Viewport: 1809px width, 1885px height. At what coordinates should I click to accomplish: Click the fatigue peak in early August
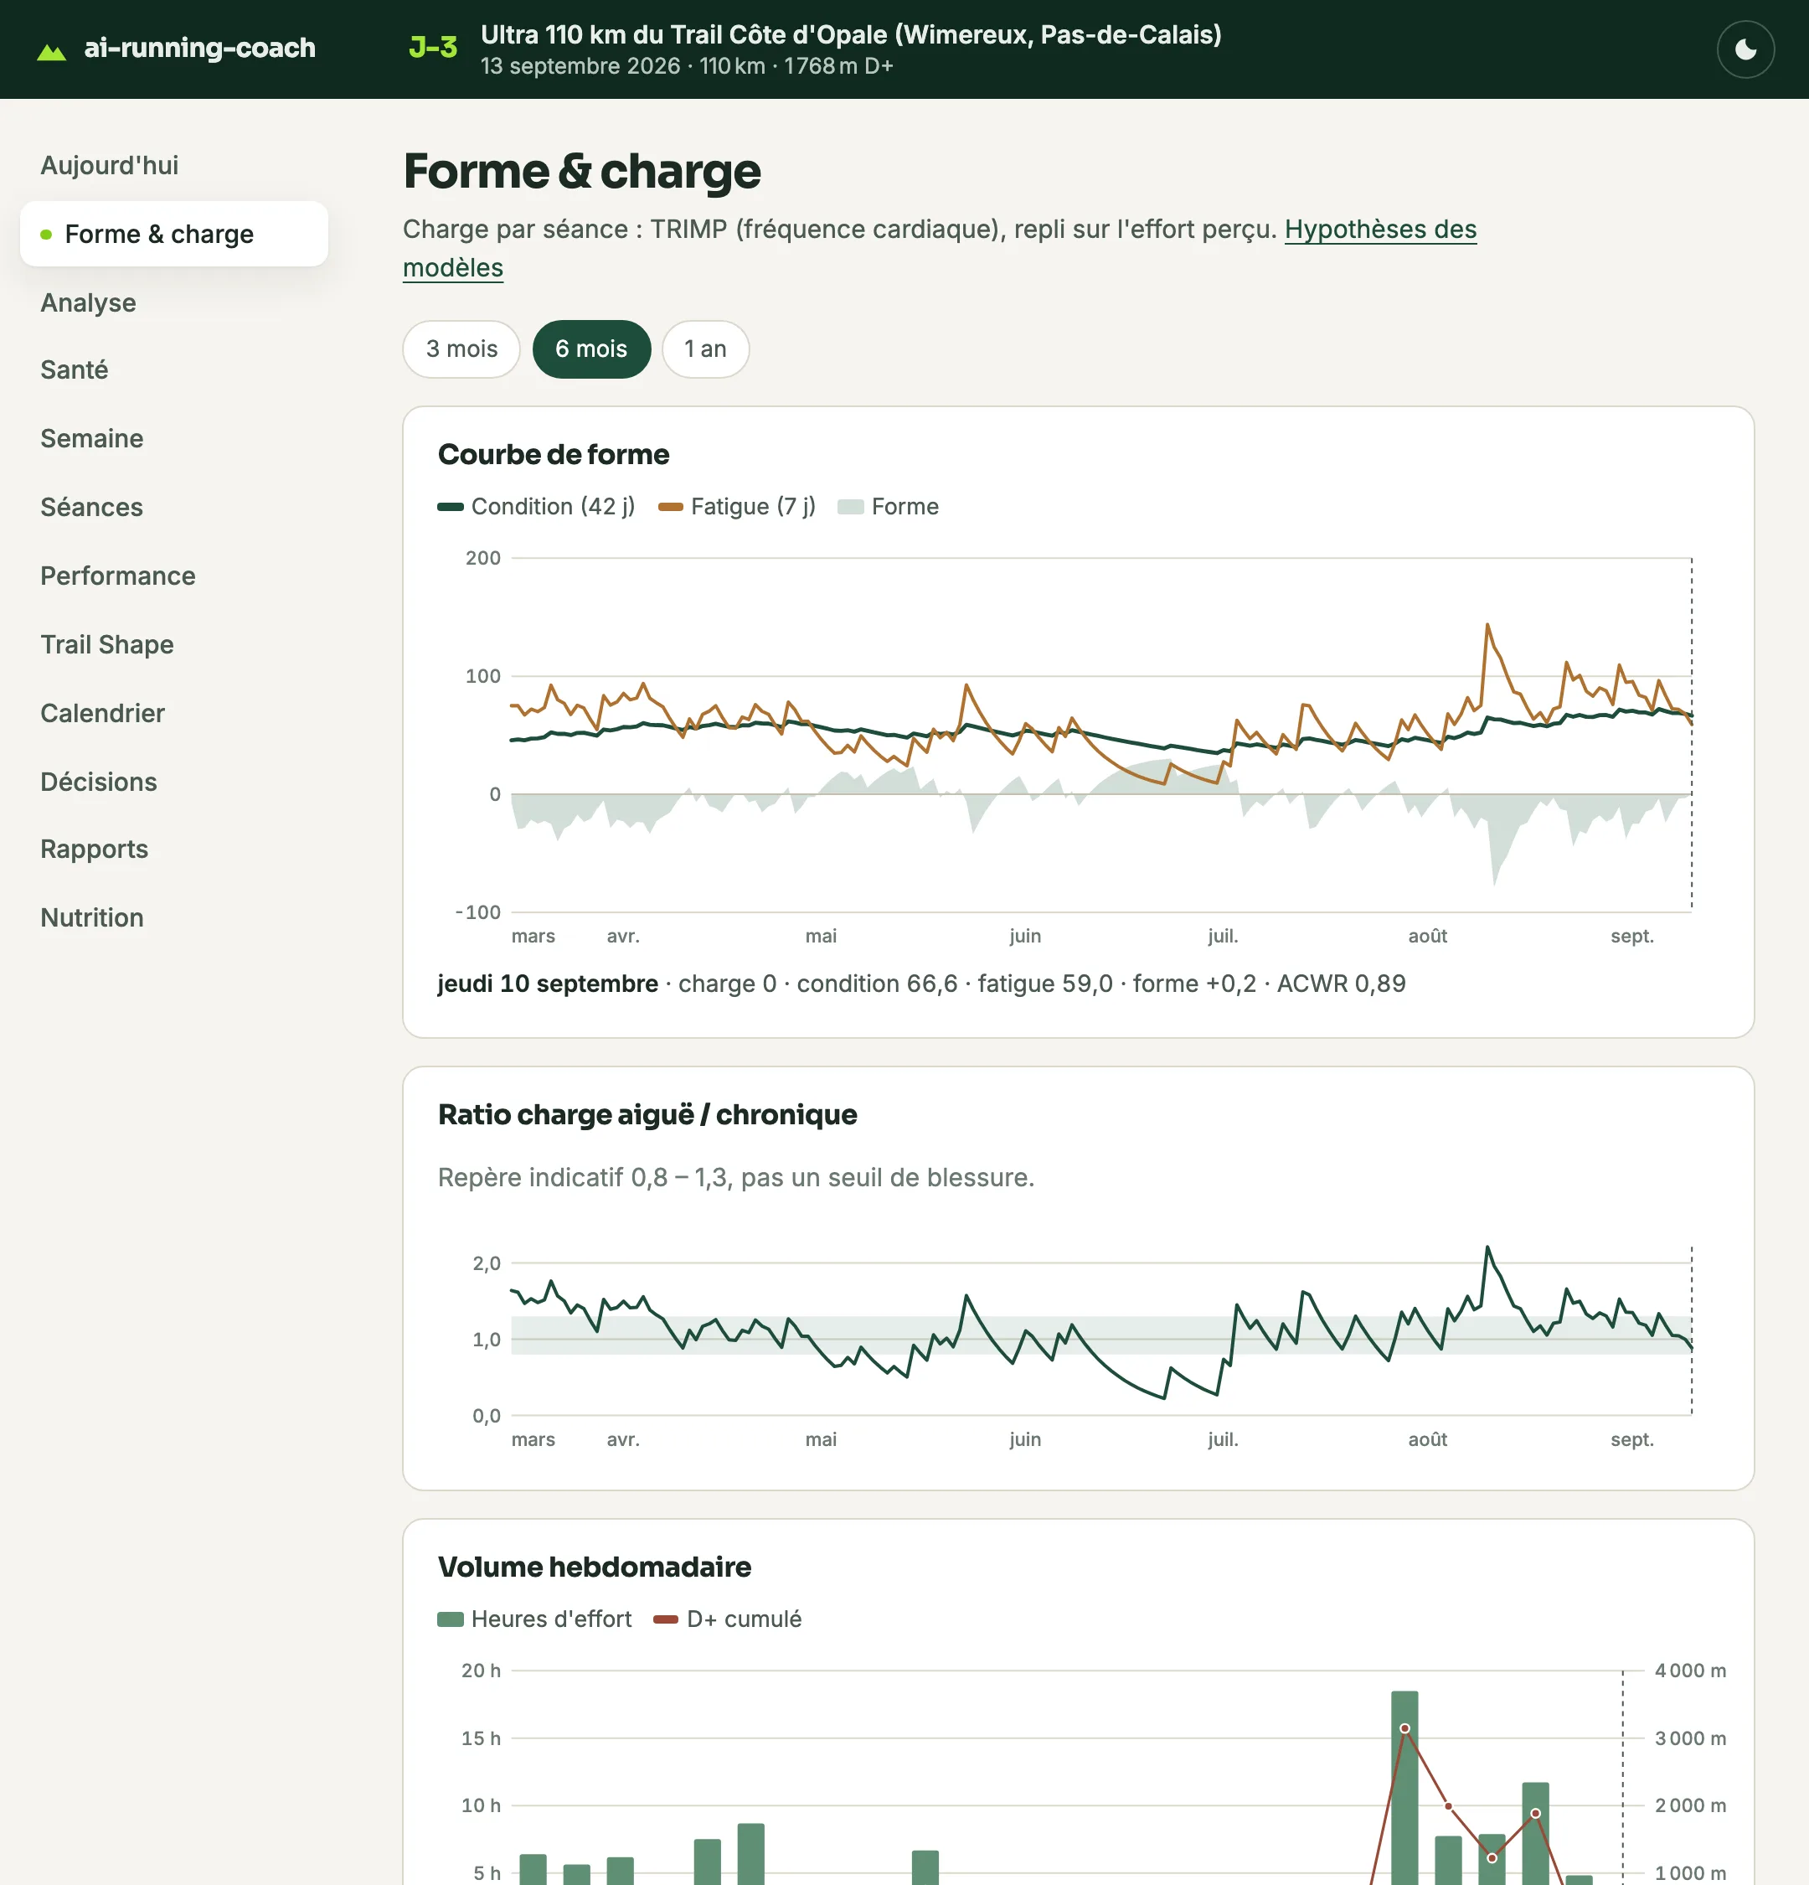click(1487, 625)
